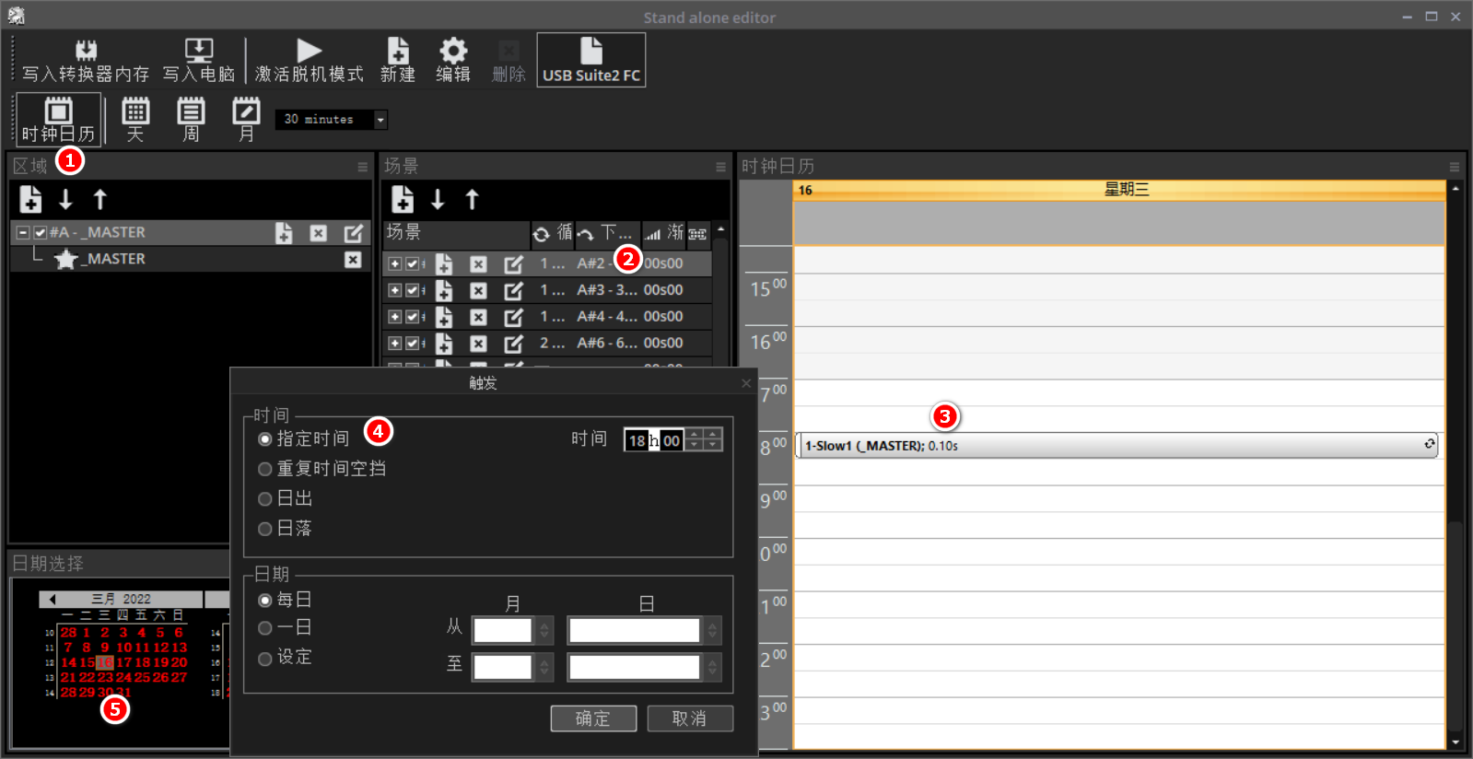Toggle checkbox for #A - _MASTER zone
The width and height of the screenshot is (1473, 759).
tap(40, 233)
